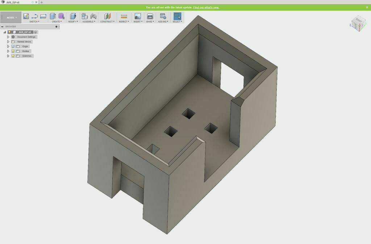
Task: Toggle the Sketches visibility lightbulb
Action: tap(13, 56)
